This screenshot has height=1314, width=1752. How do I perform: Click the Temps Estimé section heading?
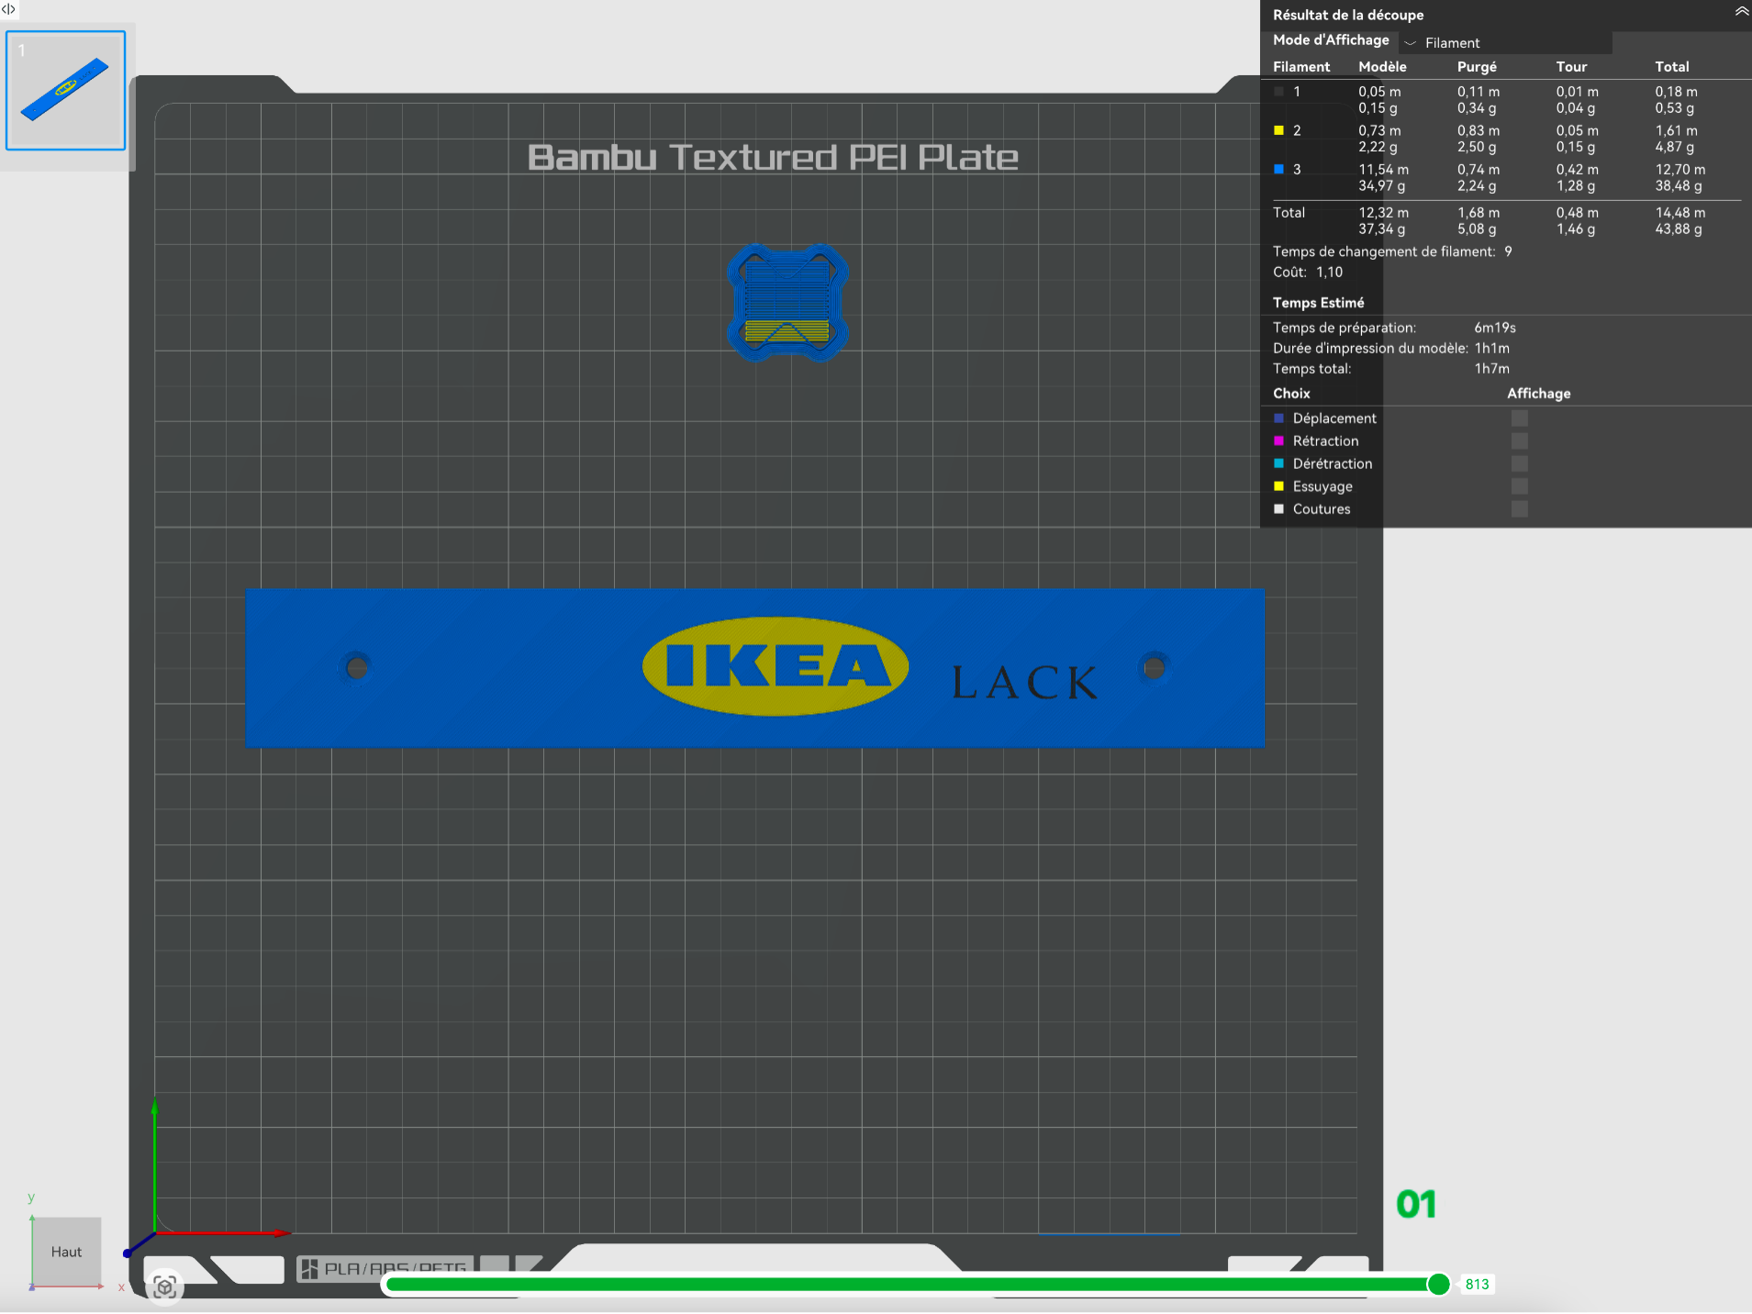[x=1318, y=302]
